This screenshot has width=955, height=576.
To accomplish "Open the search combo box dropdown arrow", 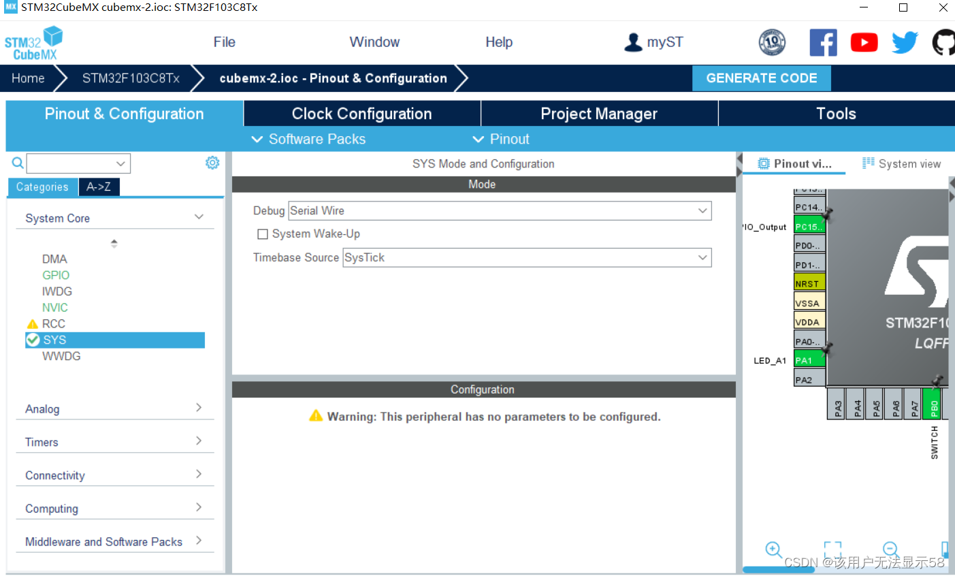I will pyautogui.click(x=120, y=163).
